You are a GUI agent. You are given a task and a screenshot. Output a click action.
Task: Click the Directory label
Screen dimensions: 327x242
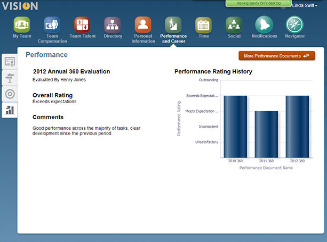pyautogui.click(x=113, y=36)
